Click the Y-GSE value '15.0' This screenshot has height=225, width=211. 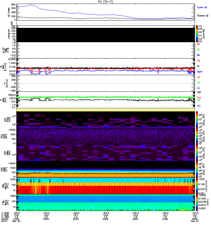(16, 215)
